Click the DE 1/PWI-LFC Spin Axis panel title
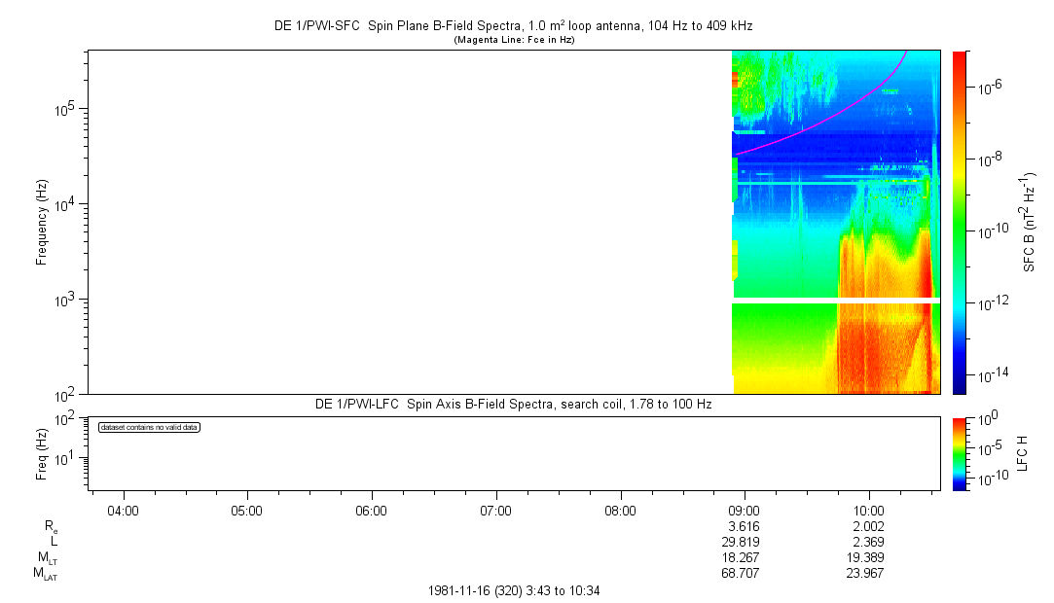The width and height of the screenshot is (1054, 603). click(x=513, y=404)
